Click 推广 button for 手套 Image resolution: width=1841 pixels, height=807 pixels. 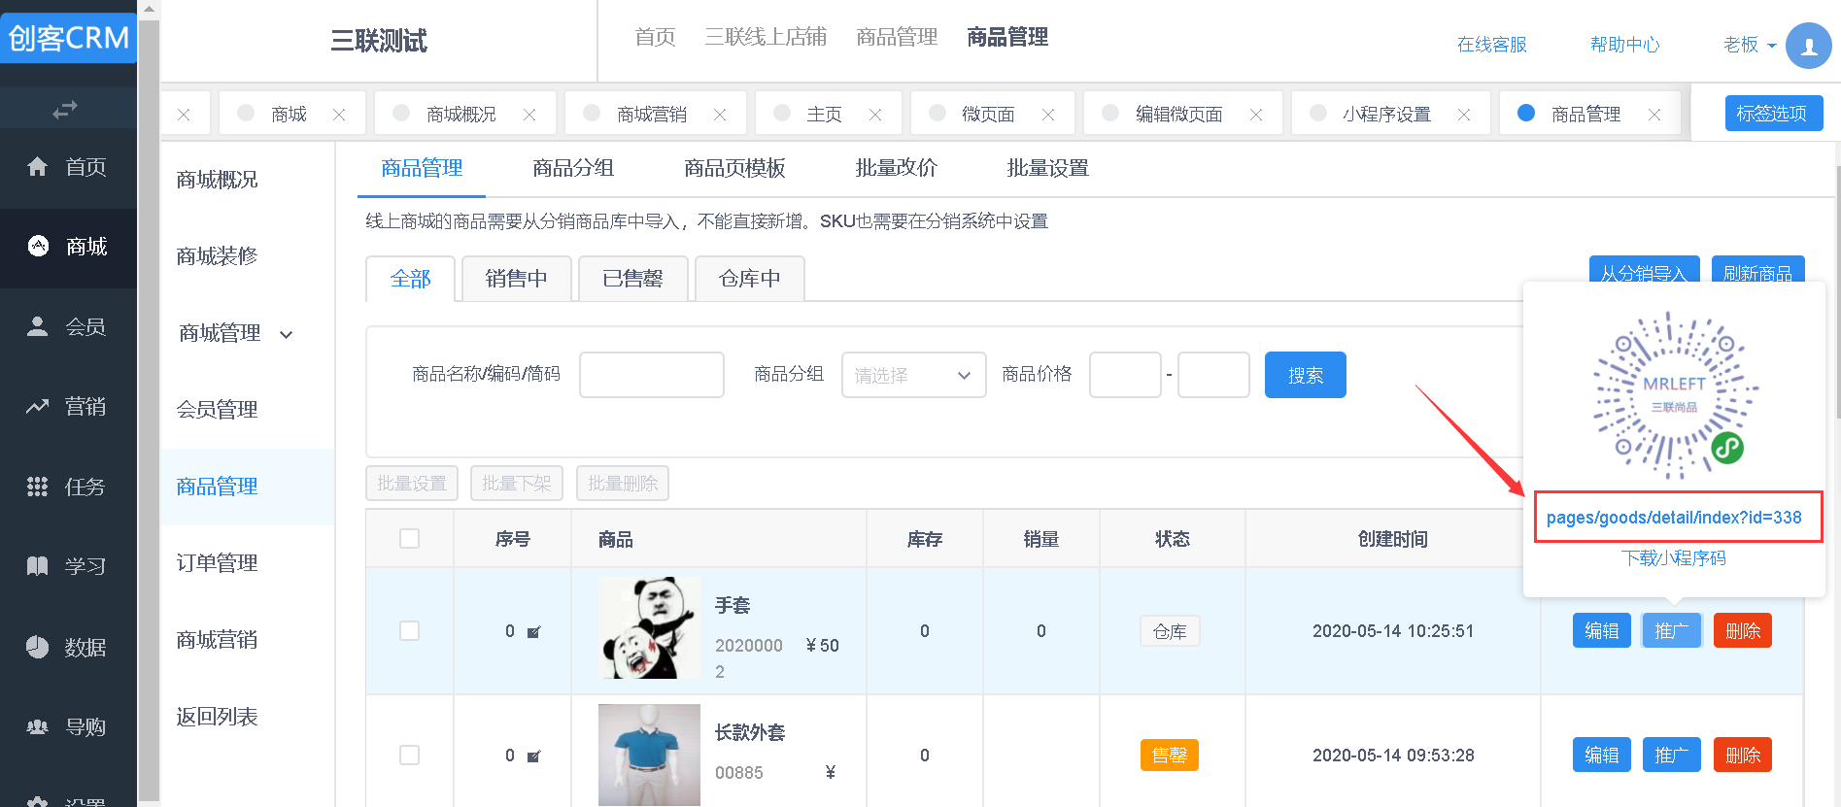click(1671, 631)
